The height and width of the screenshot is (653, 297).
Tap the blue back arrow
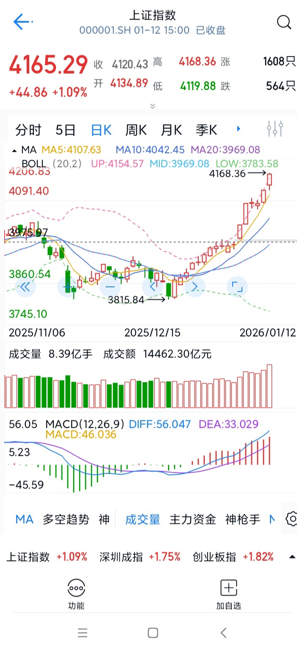pos(22,22)
